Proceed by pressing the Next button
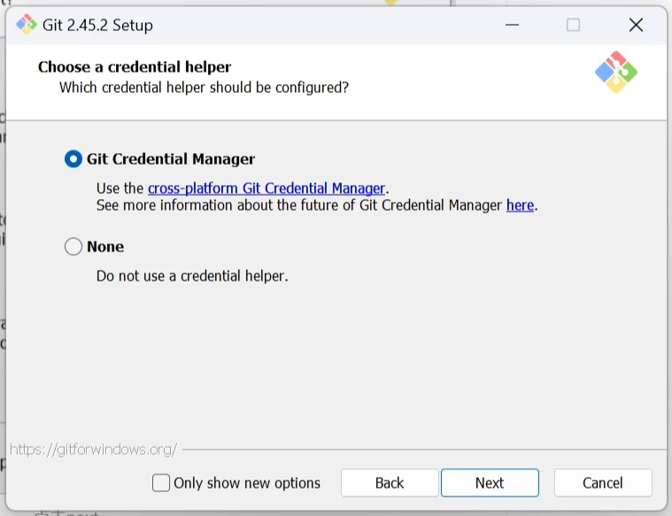The width and height of the screenshot is (672, 516). (x=490, y=483)
